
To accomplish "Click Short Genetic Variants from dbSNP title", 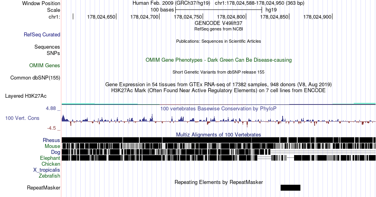I will pyautogui.click(x=218, y=72).
